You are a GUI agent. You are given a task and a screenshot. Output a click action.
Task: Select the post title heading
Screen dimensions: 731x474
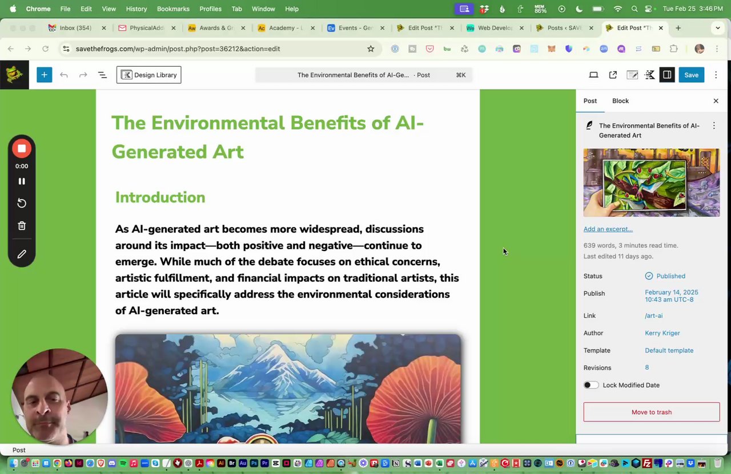[267, 137]
